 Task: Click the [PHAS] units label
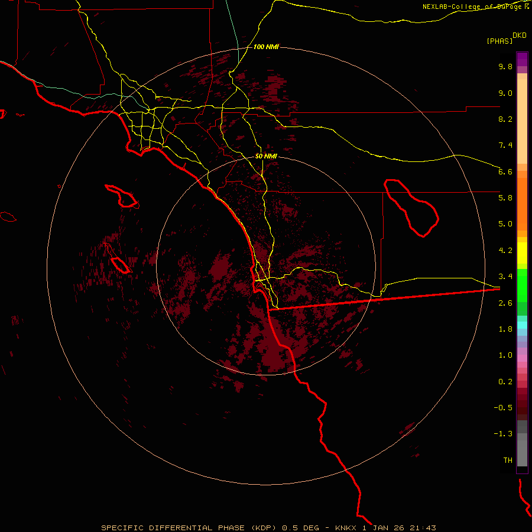tap(499, 41)
